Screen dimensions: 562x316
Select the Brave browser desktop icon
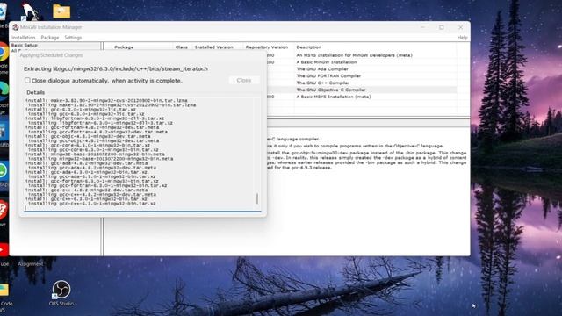(3, 210)
